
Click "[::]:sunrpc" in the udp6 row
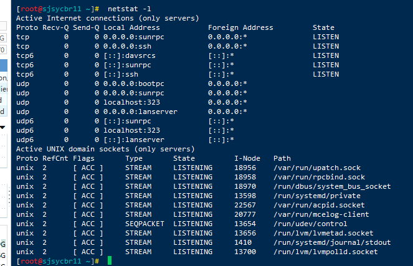[x=127, y=121]
